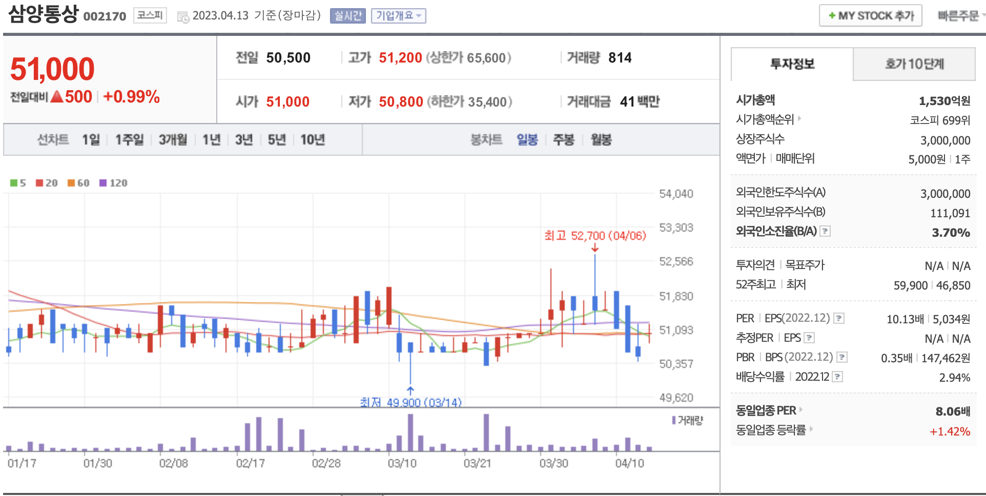Image resolution: width=986 pixels, height=496 pixels.
Task: Show the 3개월 line chart
Action: coord(173,139)
